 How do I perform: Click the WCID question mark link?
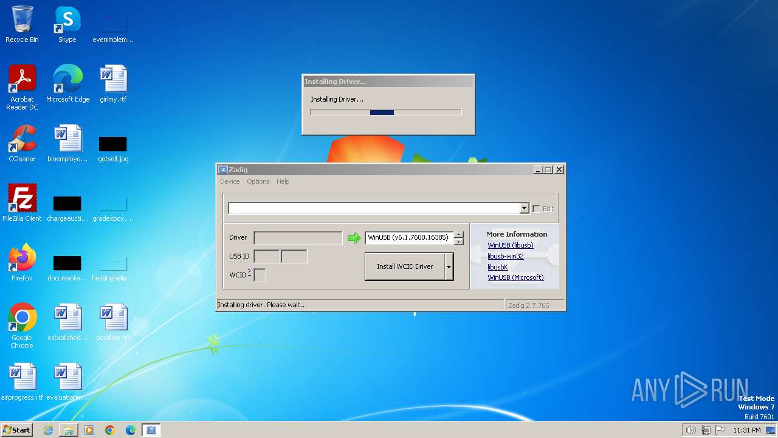tap(249, 273)
